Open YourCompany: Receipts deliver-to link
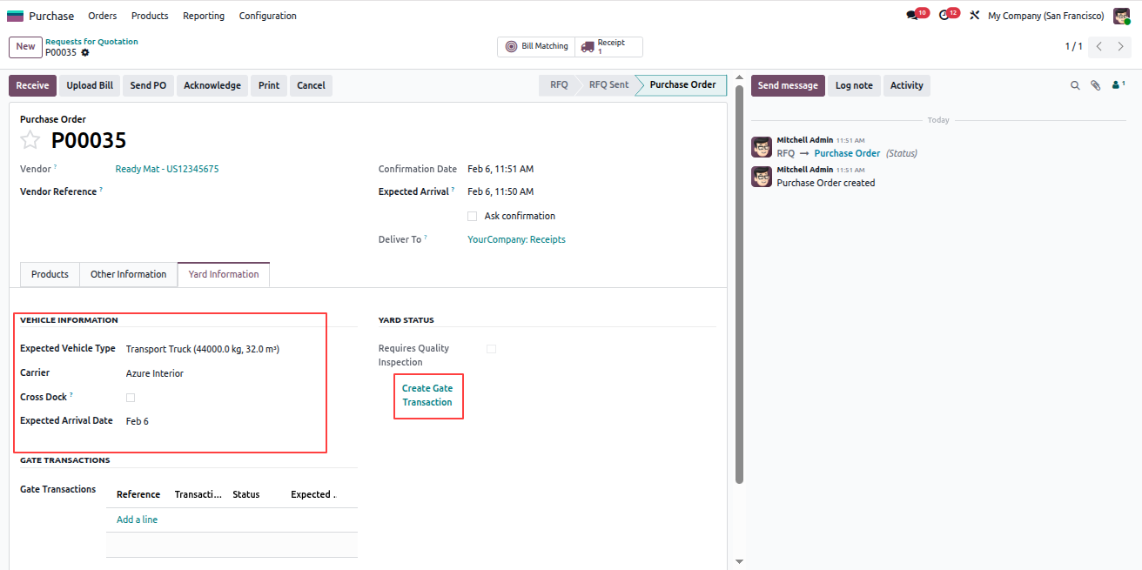The height and width of the screenshot is (570, 1142). click(x=516, y=239)
